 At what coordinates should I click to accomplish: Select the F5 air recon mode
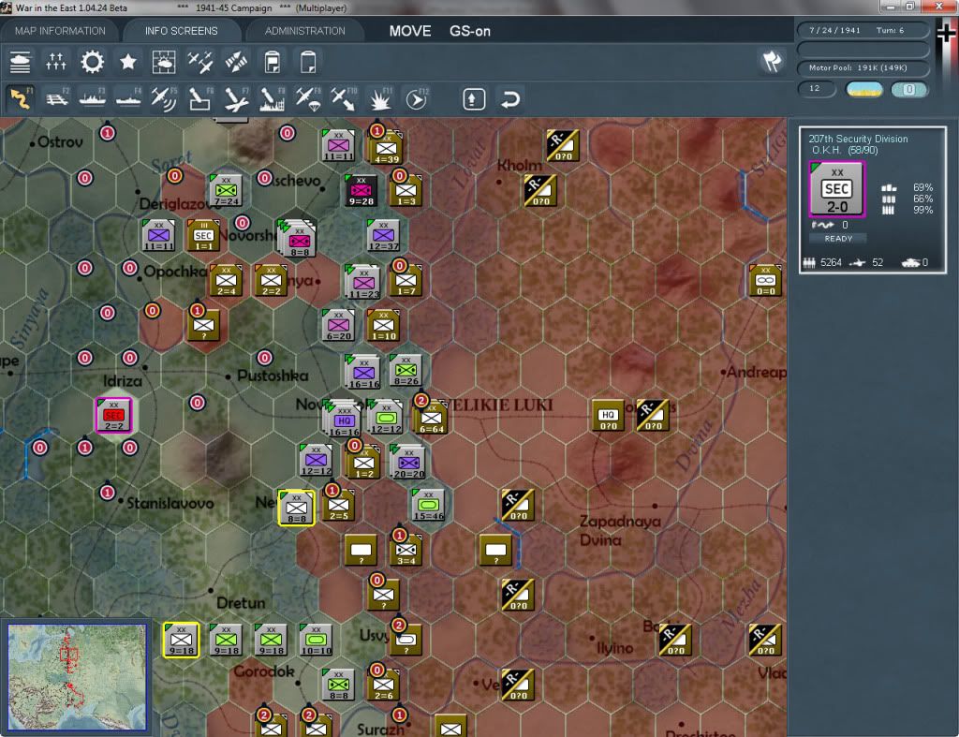point(164,98)
